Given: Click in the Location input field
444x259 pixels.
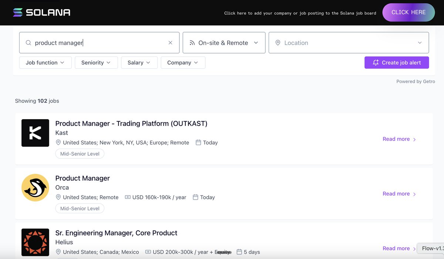Looking at the screenshot, I should click(x=349, y=43).
